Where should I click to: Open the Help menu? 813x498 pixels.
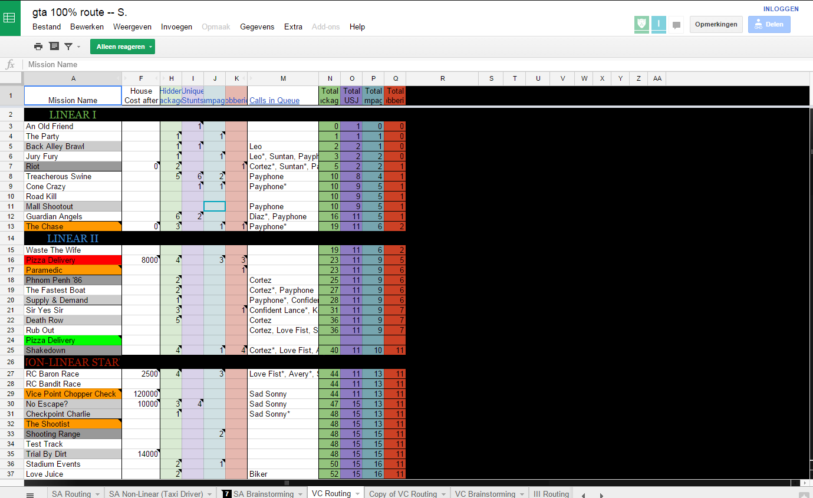click(x=357, y=27)
